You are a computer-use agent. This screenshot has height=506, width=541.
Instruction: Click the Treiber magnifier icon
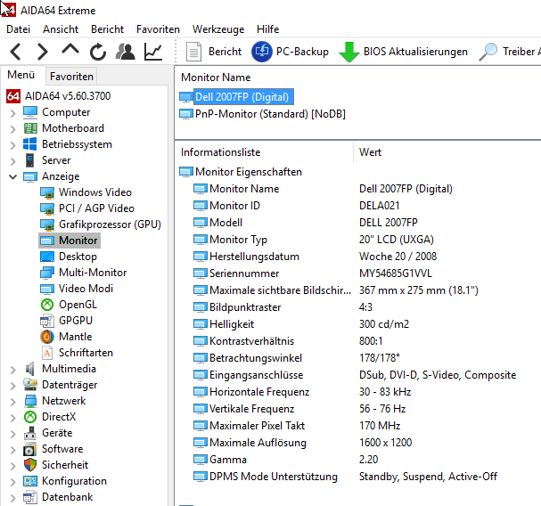[488, 52]
